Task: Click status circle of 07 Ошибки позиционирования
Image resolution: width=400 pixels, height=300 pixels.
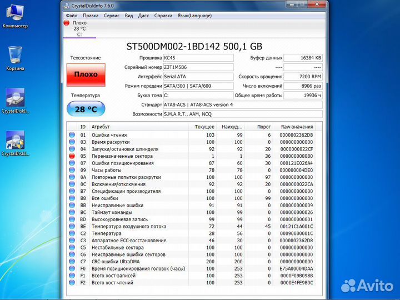Action: coord(72,163)
